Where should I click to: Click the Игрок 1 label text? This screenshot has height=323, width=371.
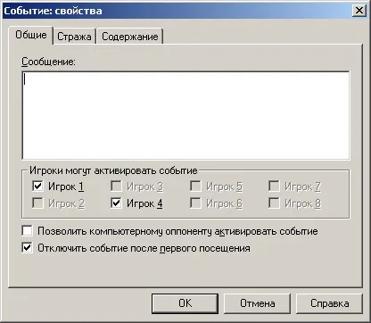(66, 186)
